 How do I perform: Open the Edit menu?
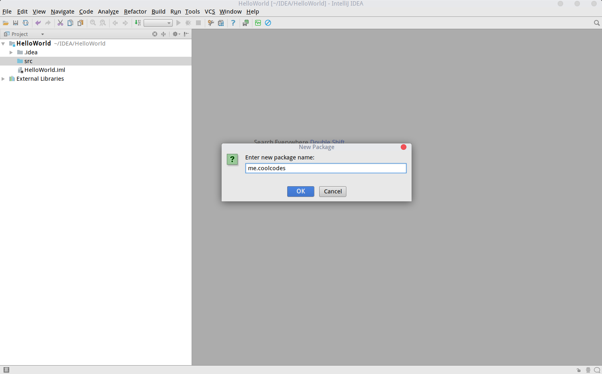pyautogui.click(x=22, y=12)
